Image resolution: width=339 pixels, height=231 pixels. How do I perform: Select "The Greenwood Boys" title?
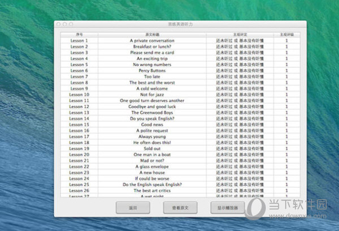[x=152, y=112]
